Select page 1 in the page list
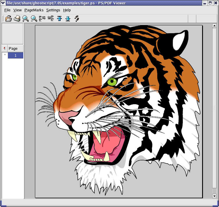Viewport: 219px width, 207px height. pyautogui.click(x=15, y=55)
